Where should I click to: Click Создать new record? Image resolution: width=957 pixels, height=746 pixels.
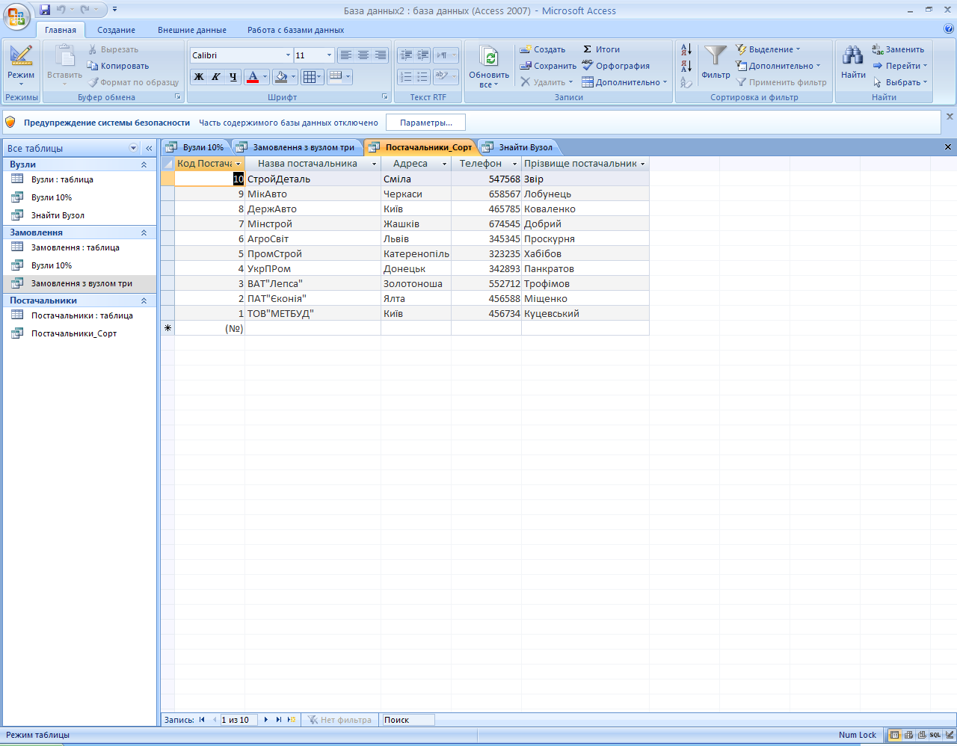(544, 49)
